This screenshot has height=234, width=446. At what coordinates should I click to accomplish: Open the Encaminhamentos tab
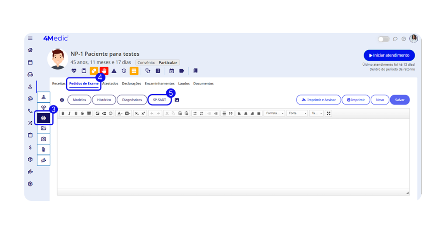(159, 83)
